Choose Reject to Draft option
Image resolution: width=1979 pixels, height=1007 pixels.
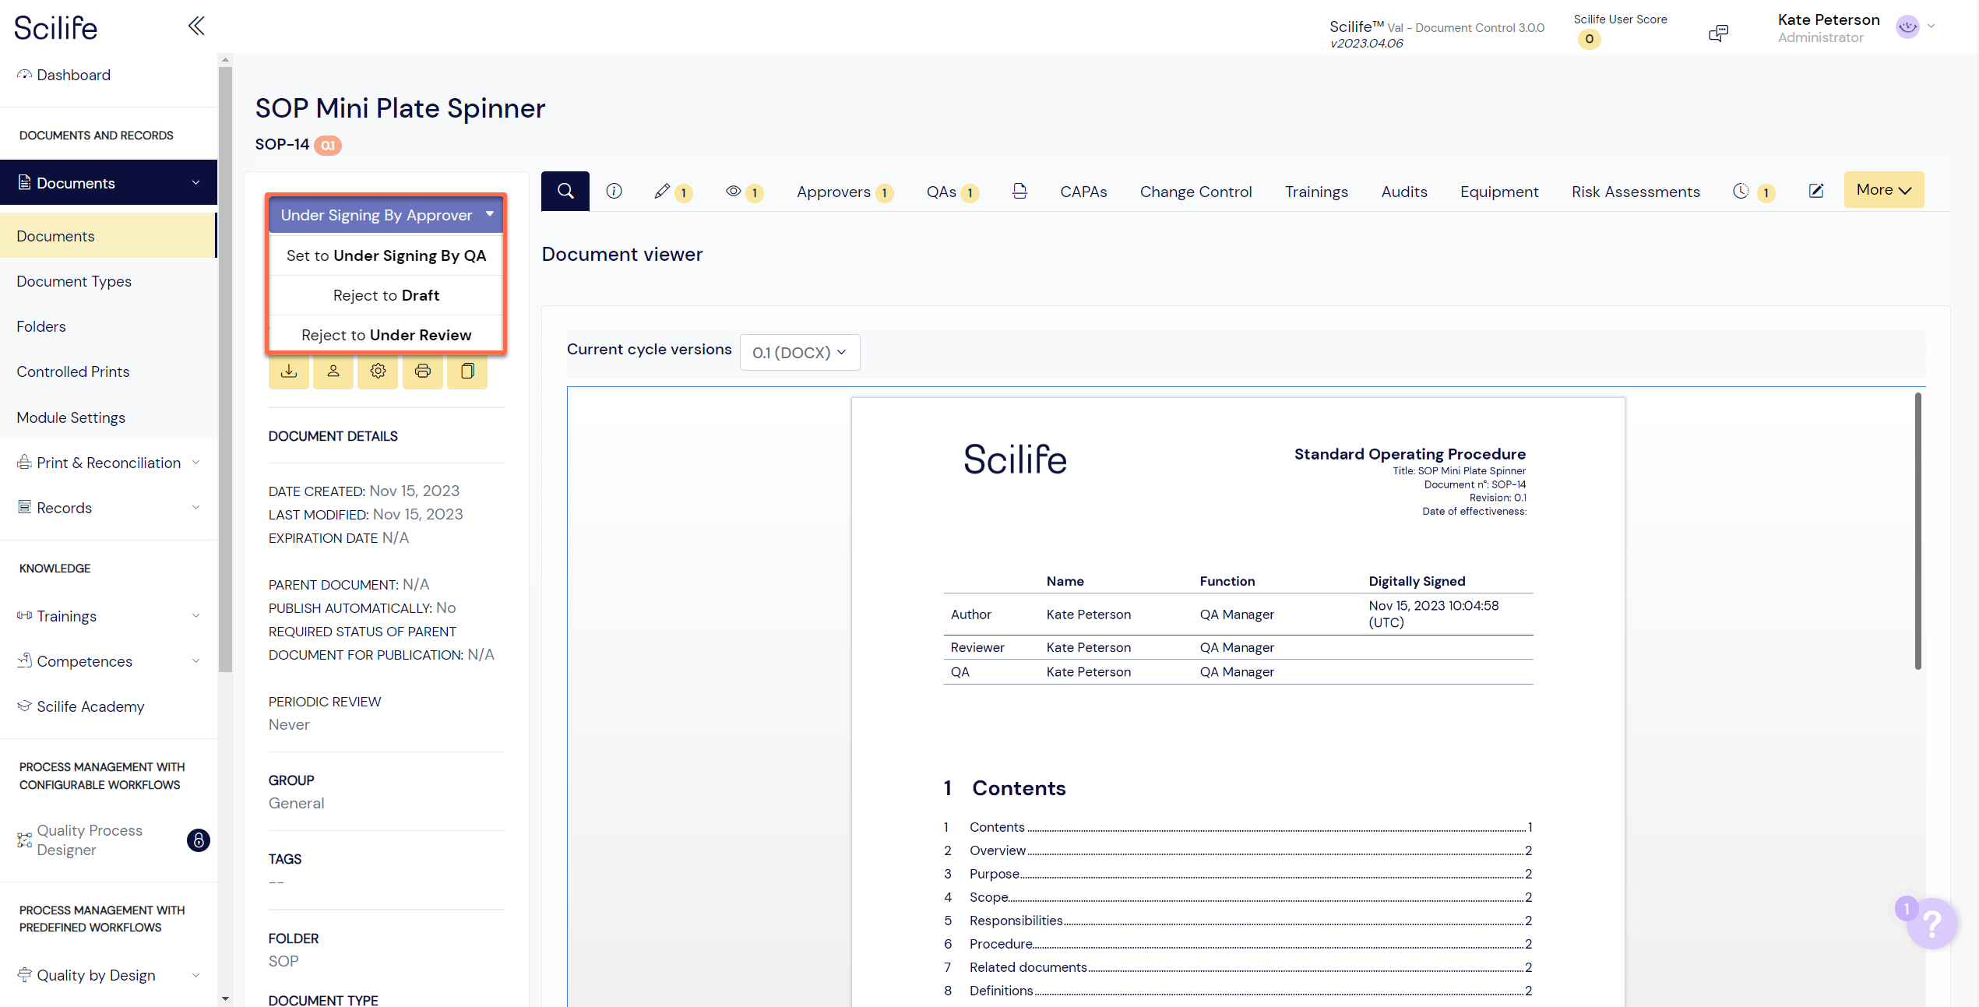coord(386,295)
